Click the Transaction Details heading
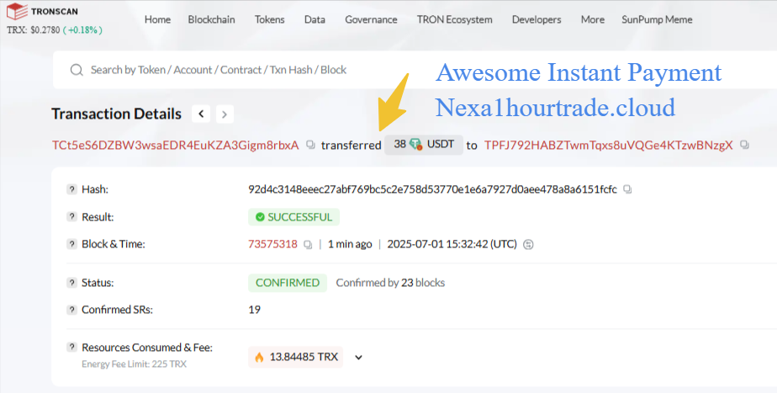777x393 pixels. (x=116, y=114)
